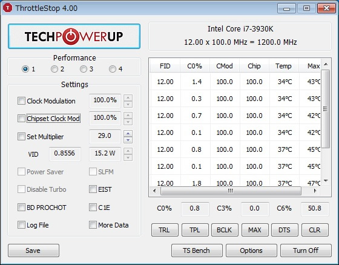Viewport: 339px width, 265px height.
Task: Click the Turn Off button
Action: [306, 250]
